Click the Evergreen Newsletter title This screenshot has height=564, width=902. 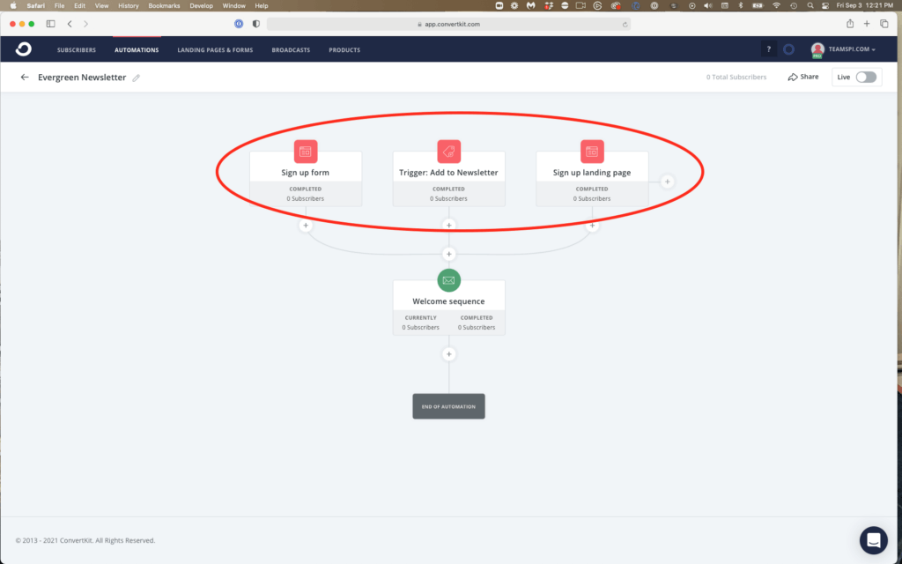coord(82,78)
